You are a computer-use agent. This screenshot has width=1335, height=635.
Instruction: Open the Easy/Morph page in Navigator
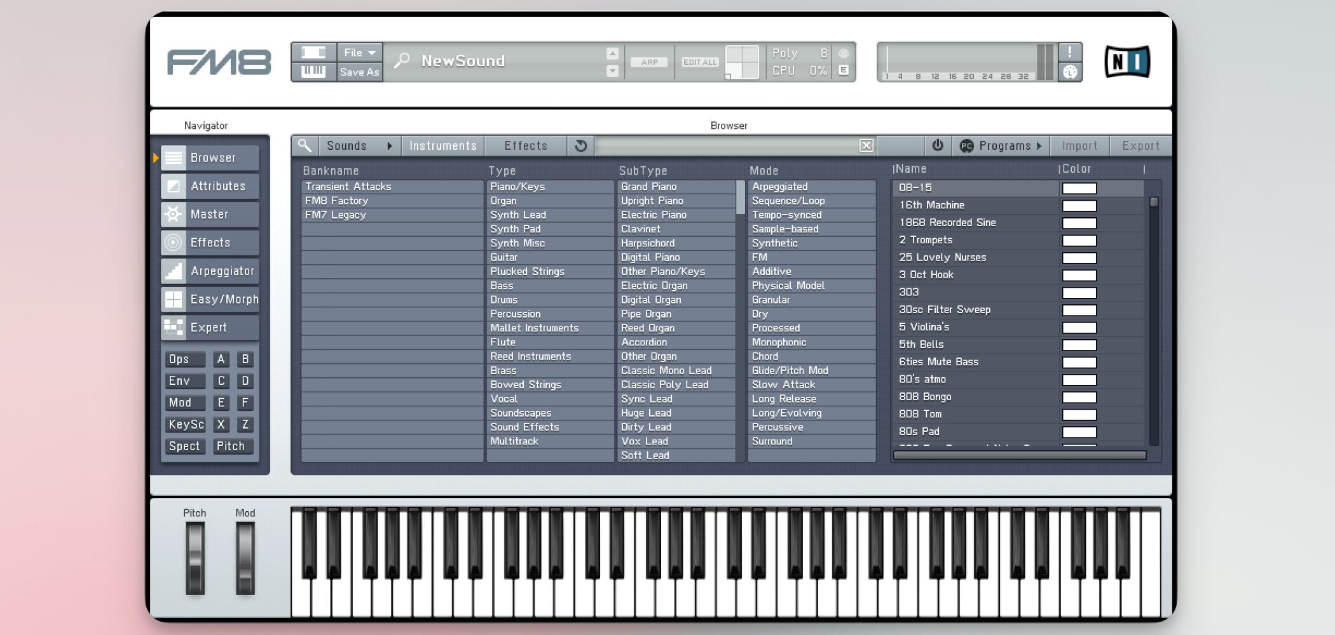click(x=210, y=299)
